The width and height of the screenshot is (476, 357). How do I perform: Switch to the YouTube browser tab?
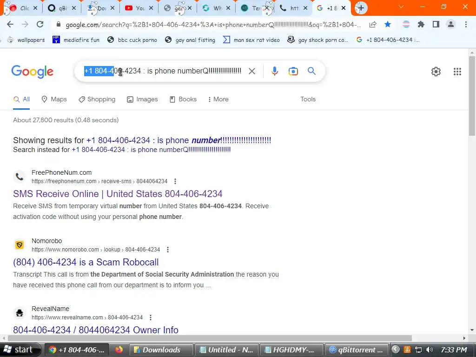[135, 8]
